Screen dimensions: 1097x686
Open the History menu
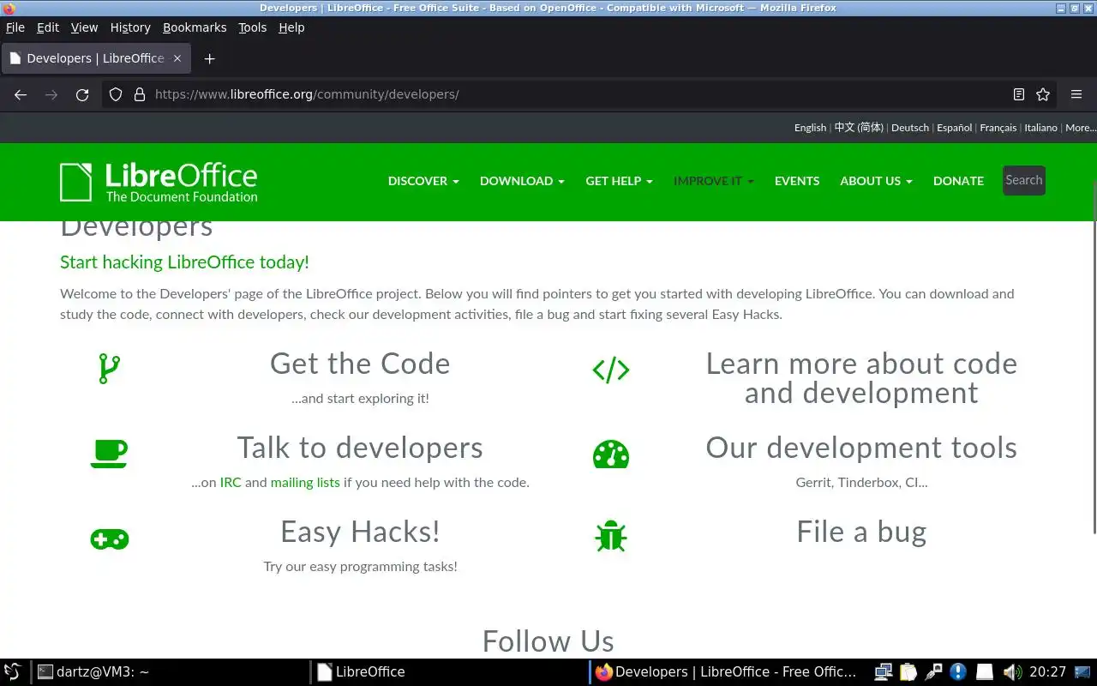click(130, 27)
